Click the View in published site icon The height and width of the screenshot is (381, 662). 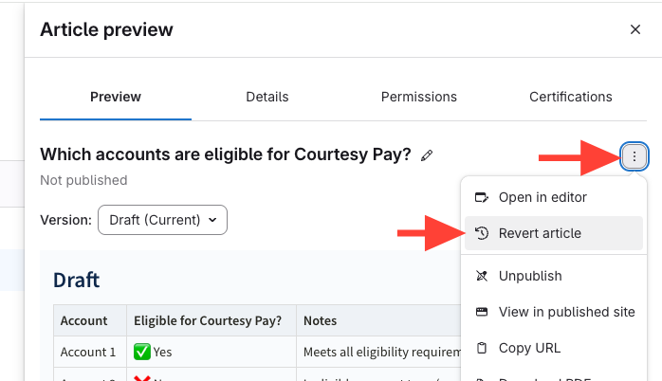point(482,312)
